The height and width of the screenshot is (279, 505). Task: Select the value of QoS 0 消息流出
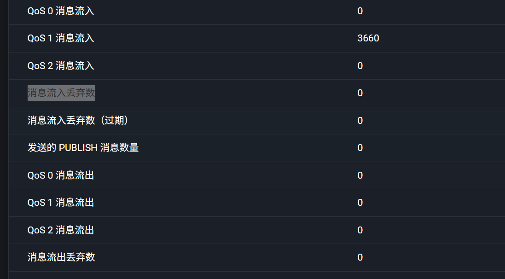pyautogui.click(x=360, y=175)
